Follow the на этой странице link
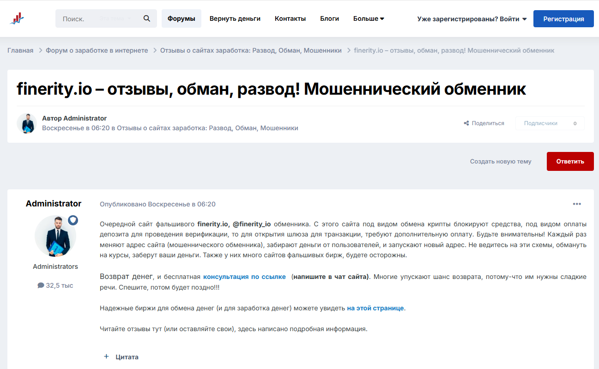The width and height of the screenshot is (599, 369). click(375, 308)
